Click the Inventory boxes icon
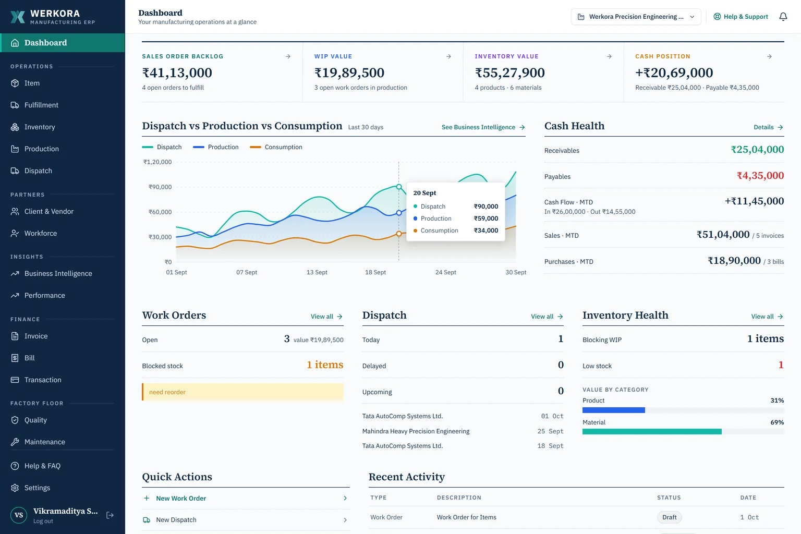 [15, 127]
